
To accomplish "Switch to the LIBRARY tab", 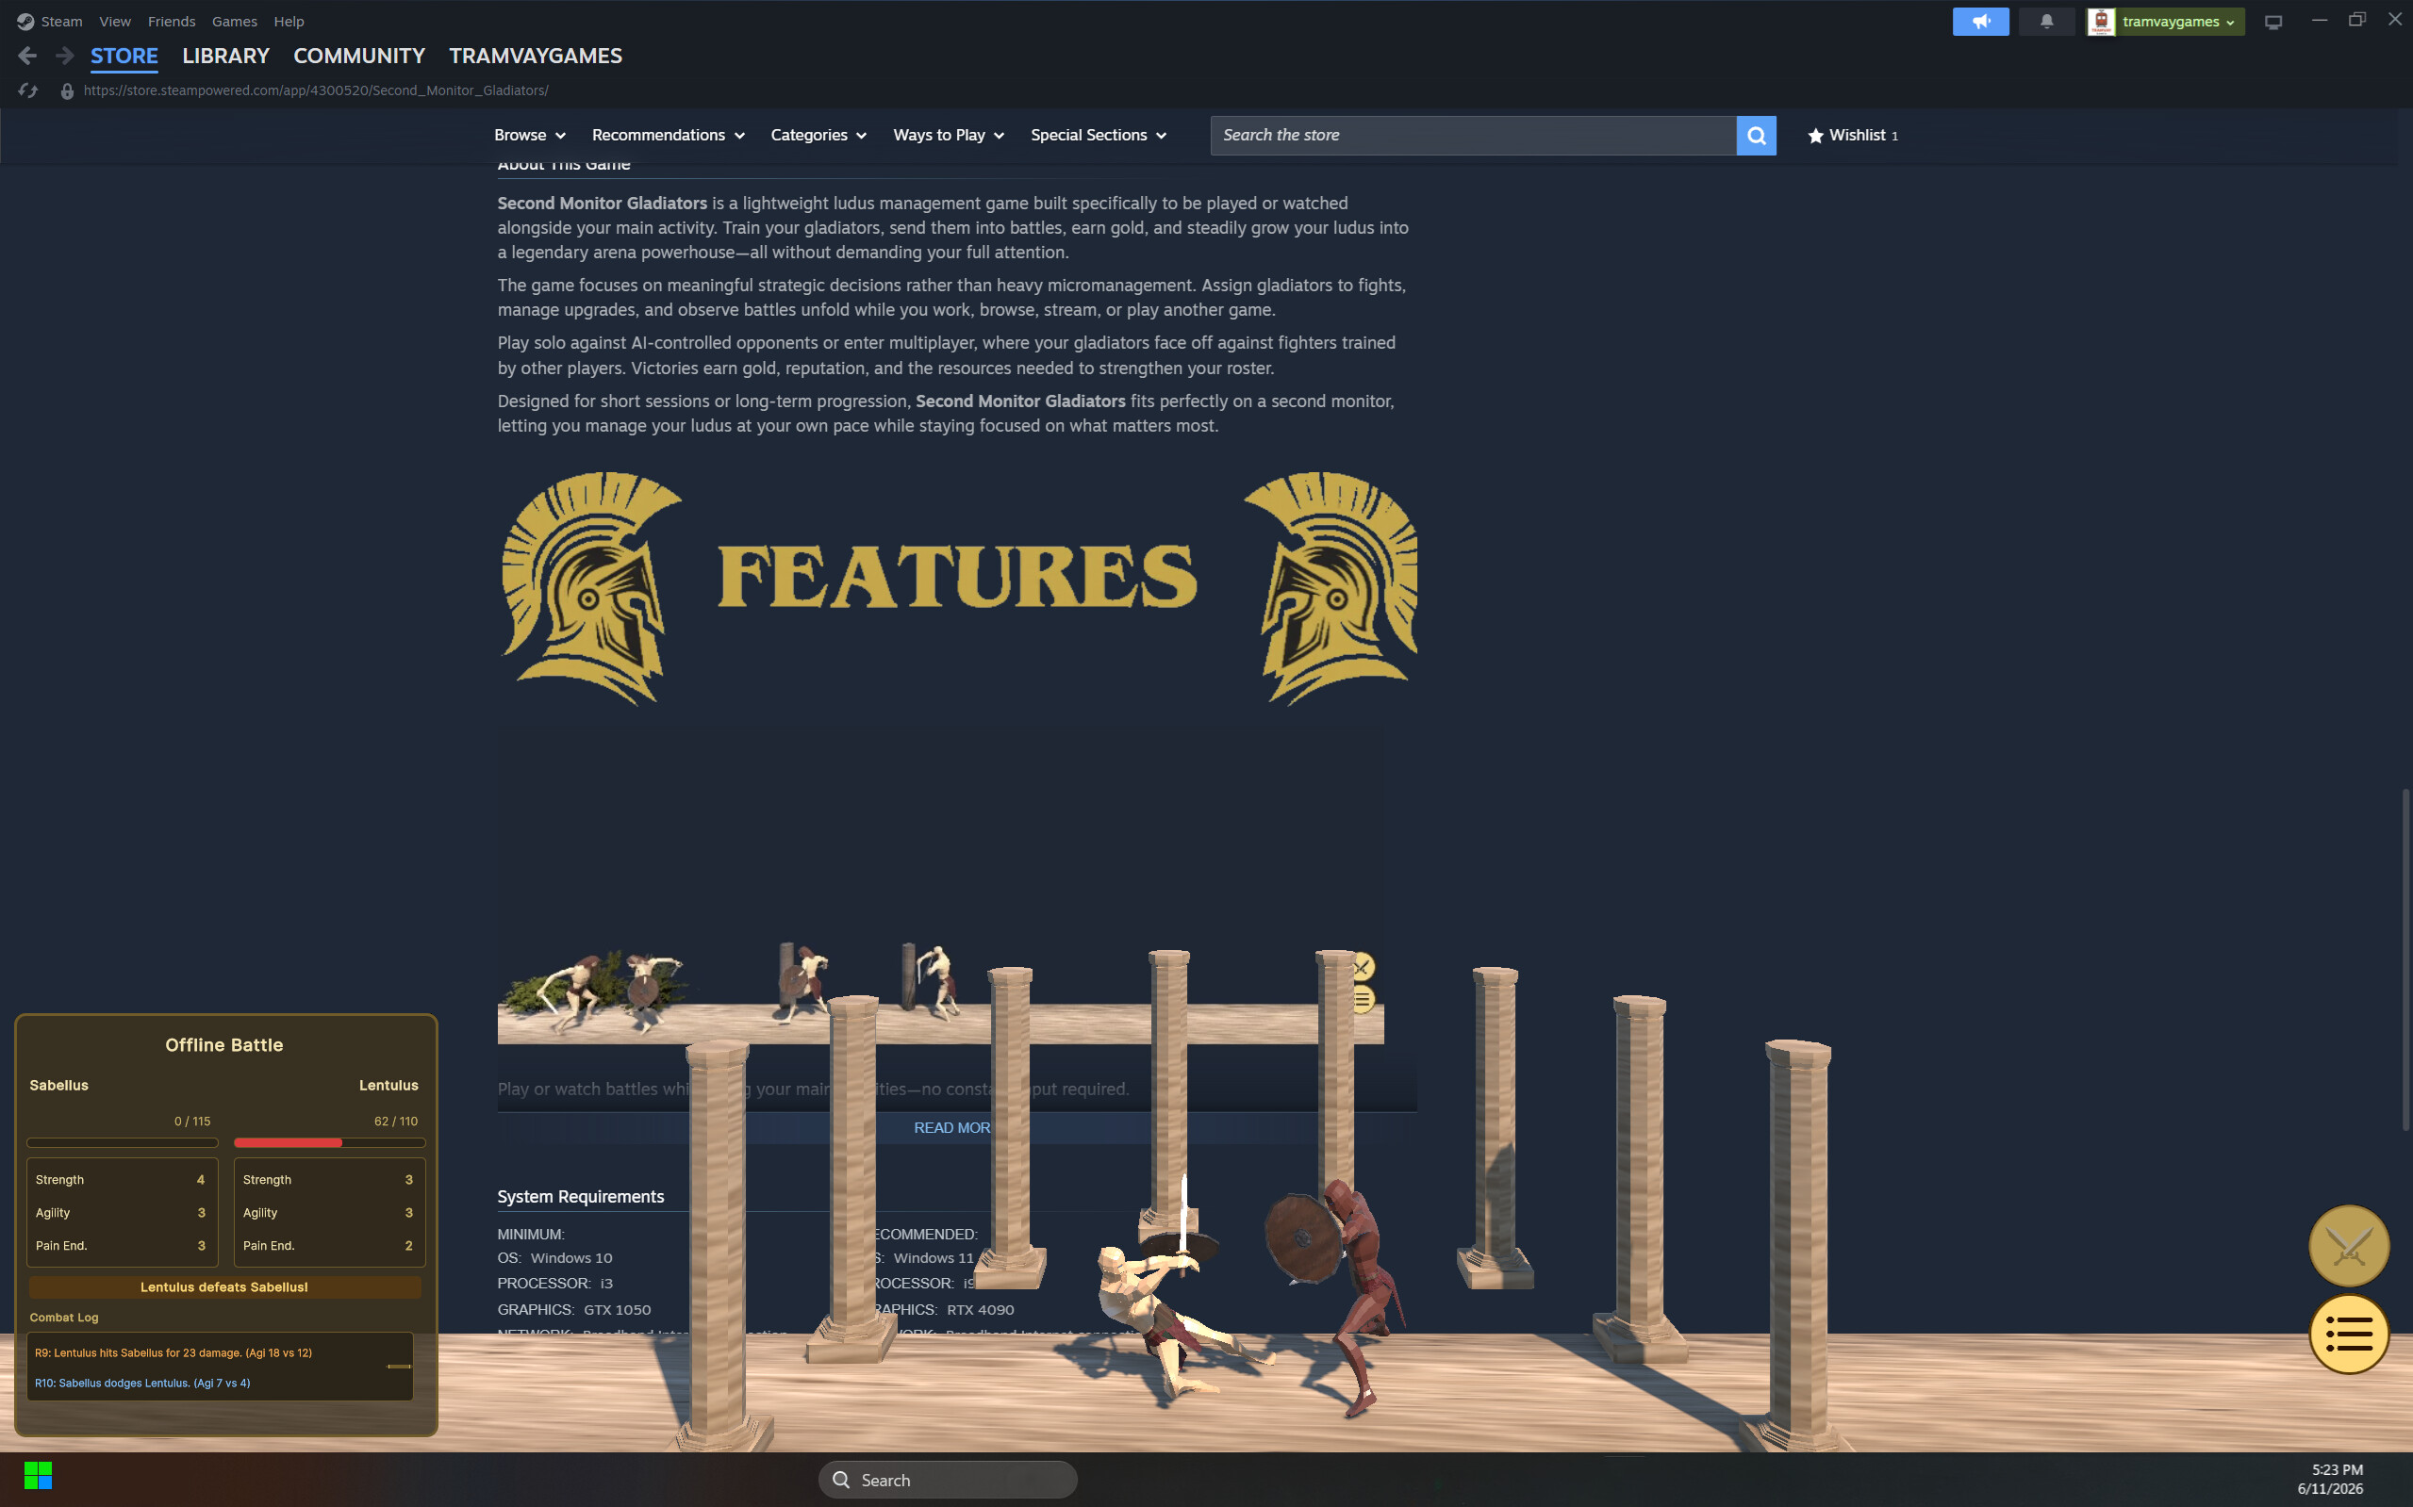I will (225, 56).
